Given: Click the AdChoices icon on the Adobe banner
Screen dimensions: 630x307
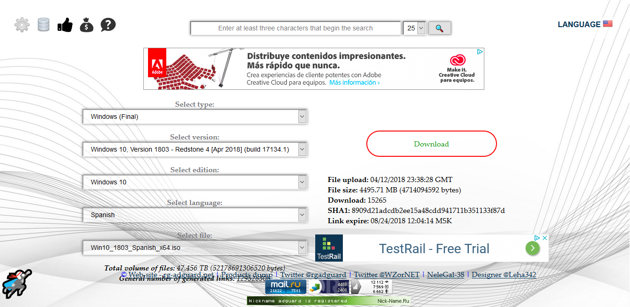Looking at the screenshot, I should (480, 52).
